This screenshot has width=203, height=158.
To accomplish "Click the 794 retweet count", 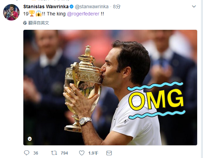I will (x=64, y=153).
